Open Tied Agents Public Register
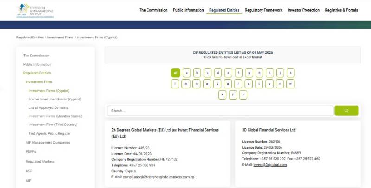Screen dimensions: 371x188 pyautogui.click(x=50, y=133)
